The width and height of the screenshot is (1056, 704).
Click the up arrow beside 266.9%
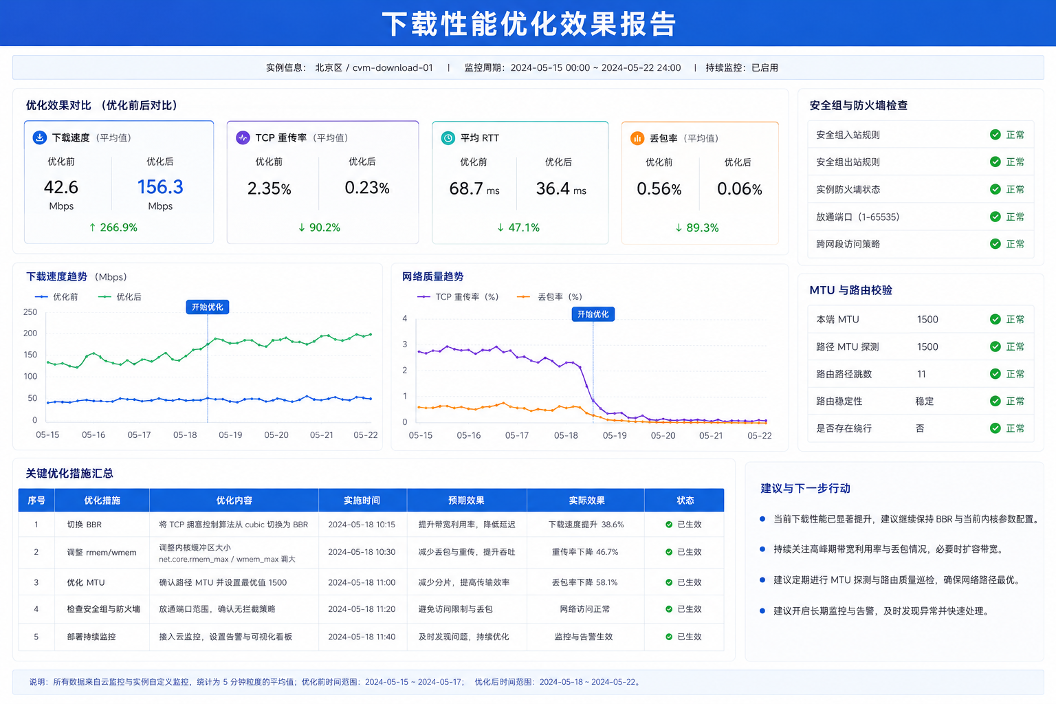(92, 227)
